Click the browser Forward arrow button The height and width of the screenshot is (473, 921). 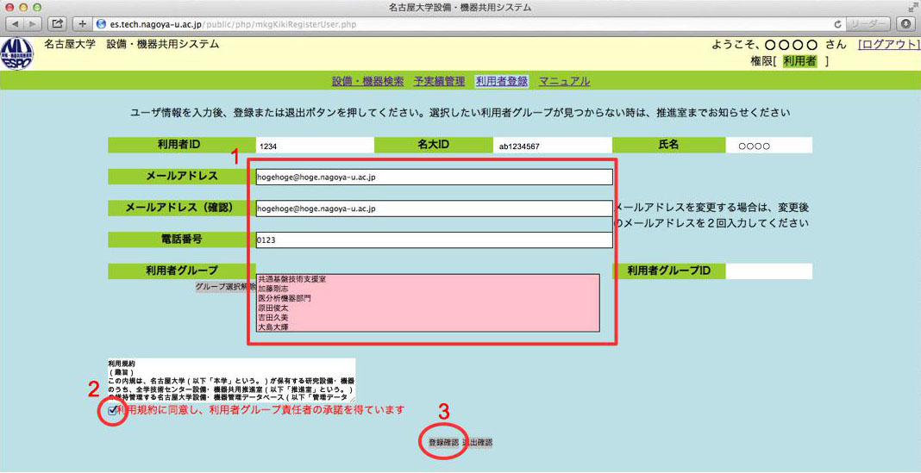click(x=32, y=23)
